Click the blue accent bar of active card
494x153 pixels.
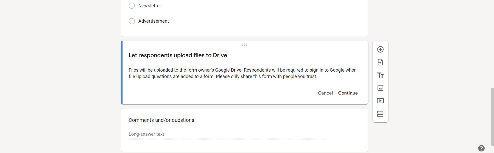122,73
